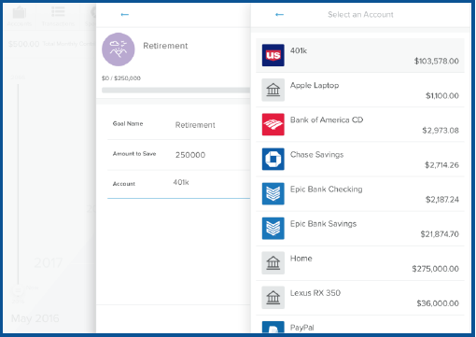Click the Epic Bank Checking logo icon
The image size is (476, 337).
(273, 193)
